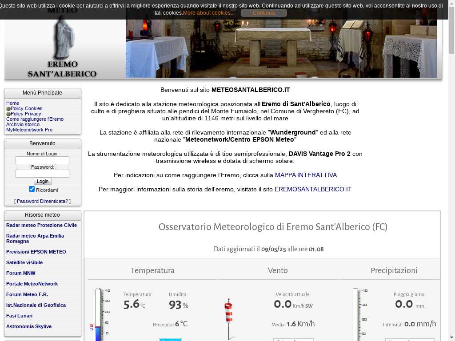Screen dimensions: 455x341
Task: Open Satellite visibile link
Action: coord(24,262)
